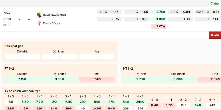Select Celta Vigo handicap odds 0.75
221x110 pixels.
[x=115, y=19]
